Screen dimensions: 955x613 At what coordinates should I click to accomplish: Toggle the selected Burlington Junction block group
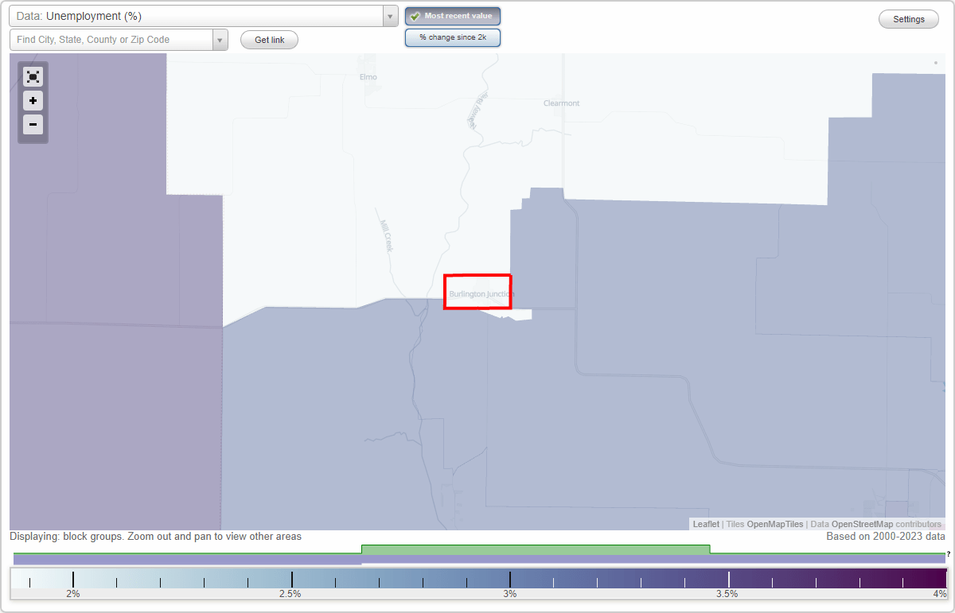(477, 291)
